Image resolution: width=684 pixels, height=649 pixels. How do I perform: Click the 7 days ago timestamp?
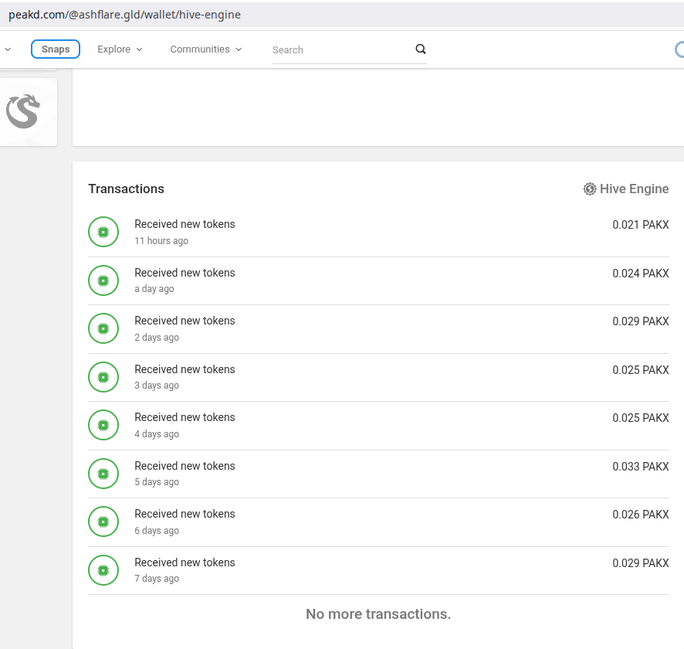(157, 579)
